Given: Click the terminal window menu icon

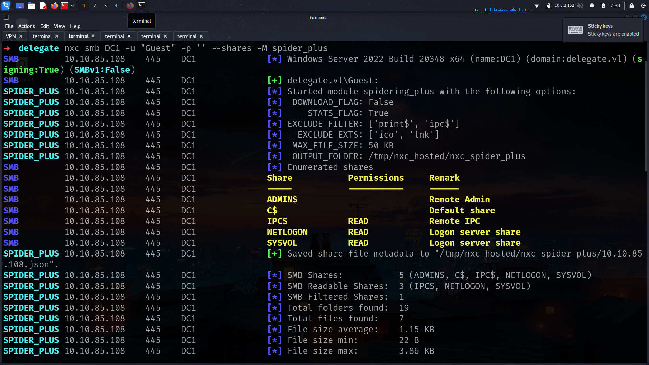Looking at the screenshot, I should (6, 17).
